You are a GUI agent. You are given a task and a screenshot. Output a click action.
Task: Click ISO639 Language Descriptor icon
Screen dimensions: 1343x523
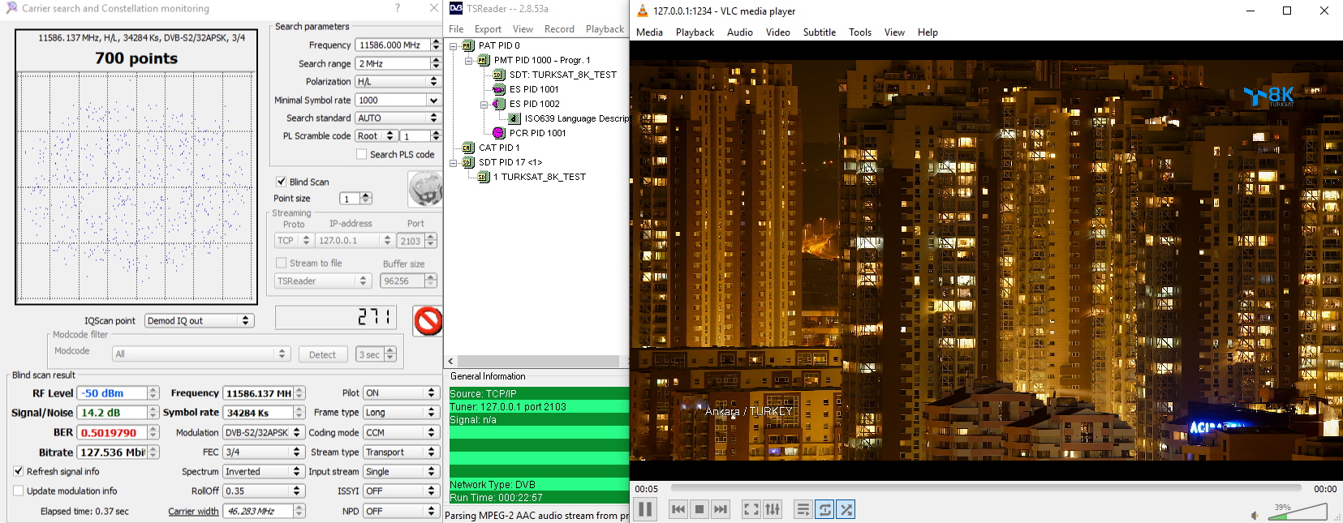(x=514, y=118)
